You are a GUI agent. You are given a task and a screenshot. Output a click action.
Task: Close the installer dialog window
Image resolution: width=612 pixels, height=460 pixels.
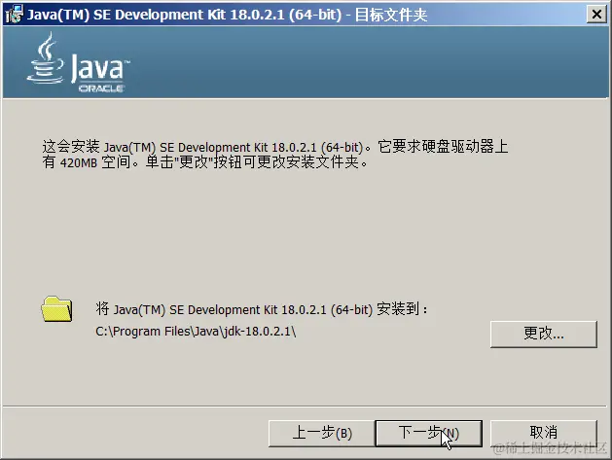coord(596,15)
